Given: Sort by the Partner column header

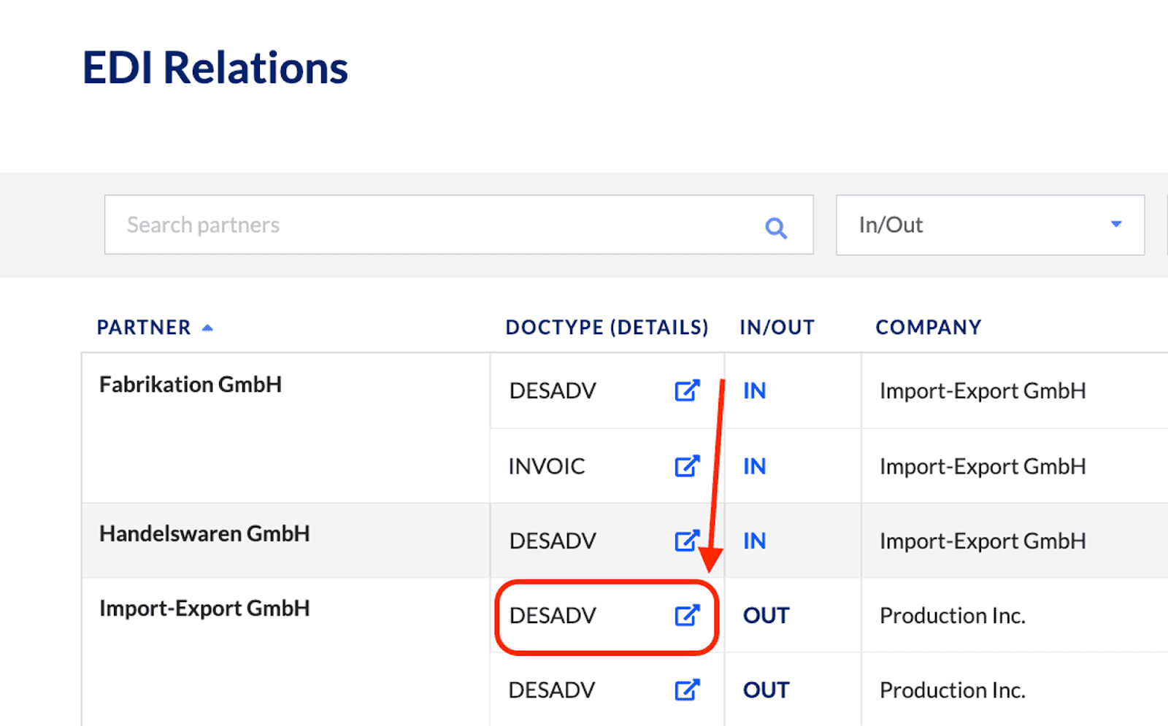Looking at the screenshot, I should click(x=144, y=328).
